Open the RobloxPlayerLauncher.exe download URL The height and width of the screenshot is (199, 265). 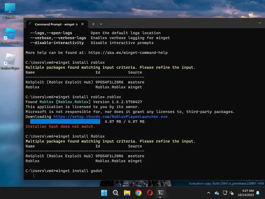(111, 117)
